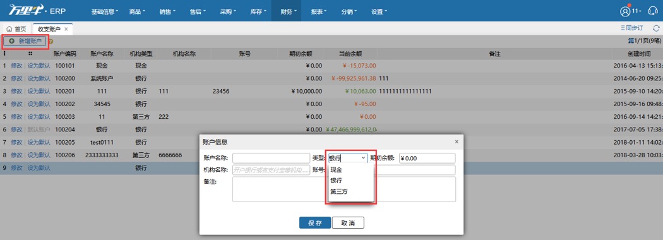
Task: Click the grid icon in table header
Action: coord(30,54)
